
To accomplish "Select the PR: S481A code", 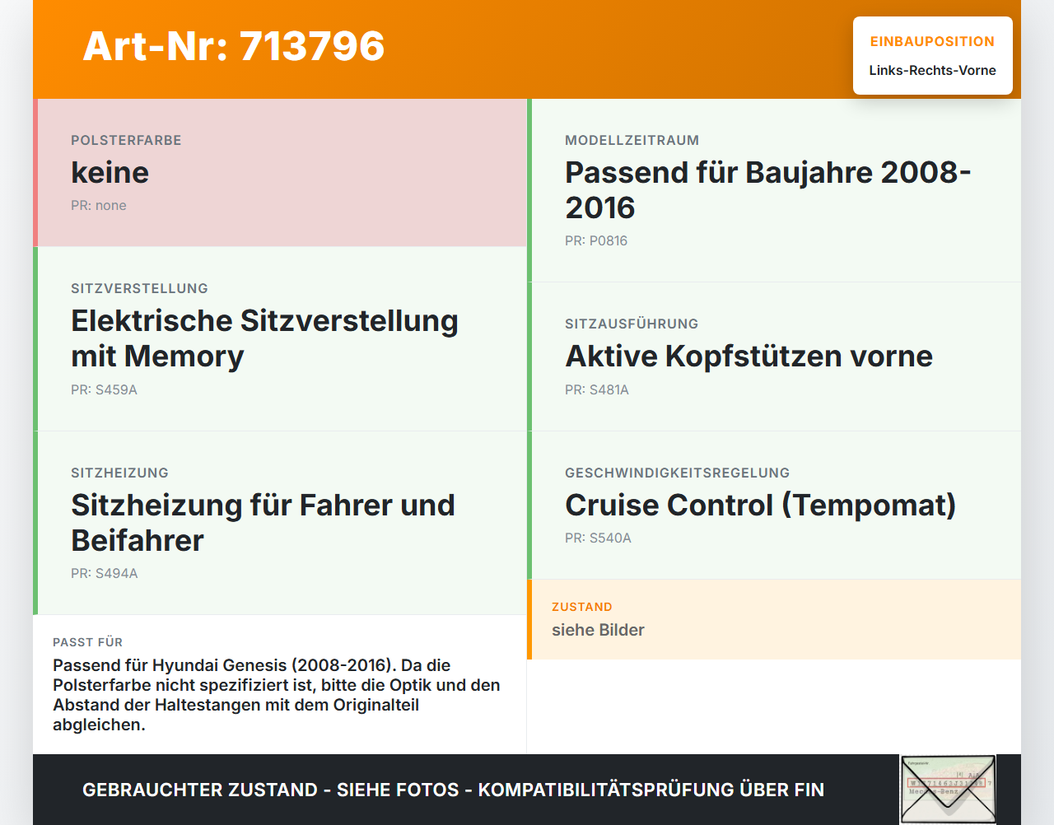I will (x=597, y=389).
